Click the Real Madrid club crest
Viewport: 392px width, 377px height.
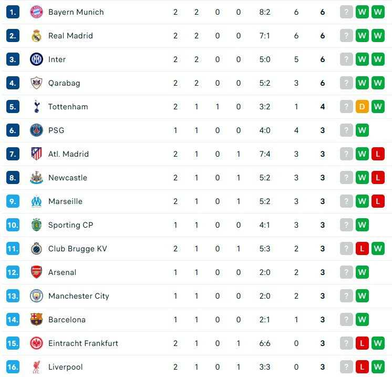36,35
